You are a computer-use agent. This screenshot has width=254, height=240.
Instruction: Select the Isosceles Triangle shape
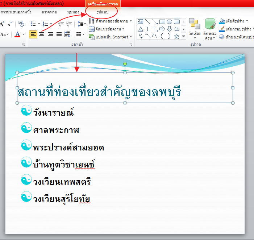click(x=141, y=29)
